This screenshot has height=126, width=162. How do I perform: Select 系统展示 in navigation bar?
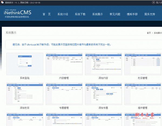pos(97,14)
